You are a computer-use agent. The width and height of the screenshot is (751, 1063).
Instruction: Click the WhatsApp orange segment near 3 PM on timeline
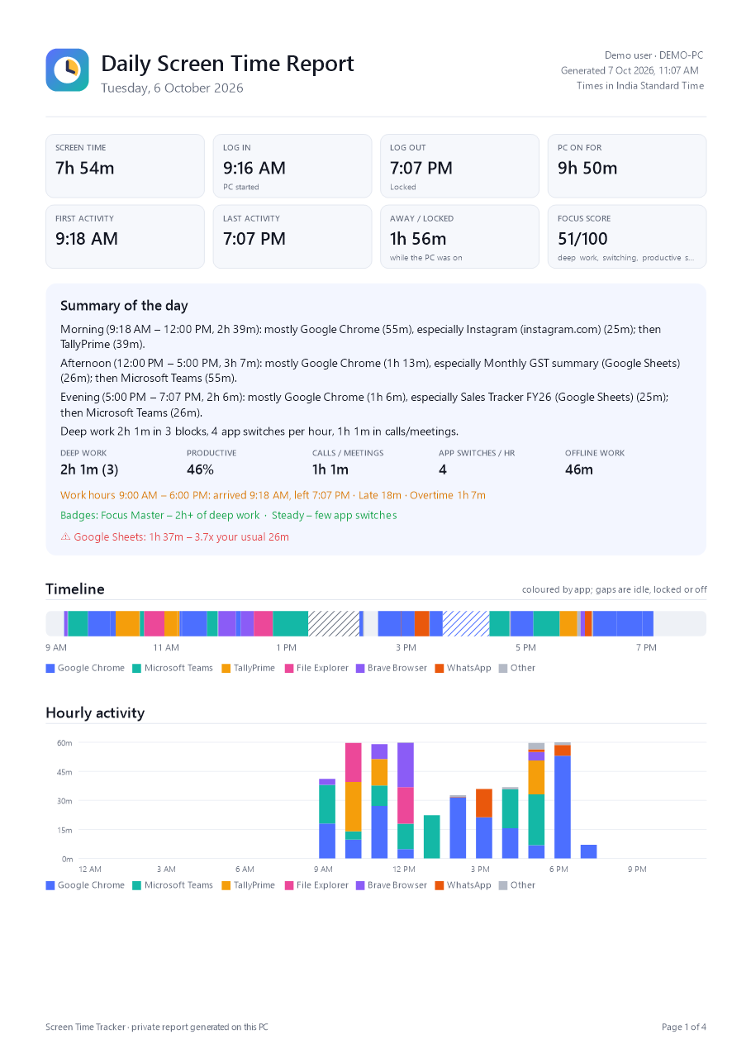(421, 623)
